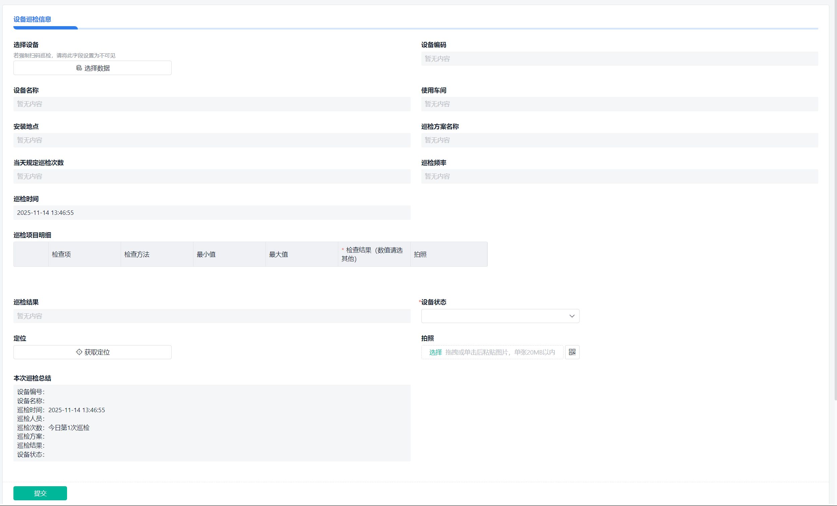This screenshot has width=837, height=506.
Task: Click the 选择数据 button
Action: coord(93,68)
